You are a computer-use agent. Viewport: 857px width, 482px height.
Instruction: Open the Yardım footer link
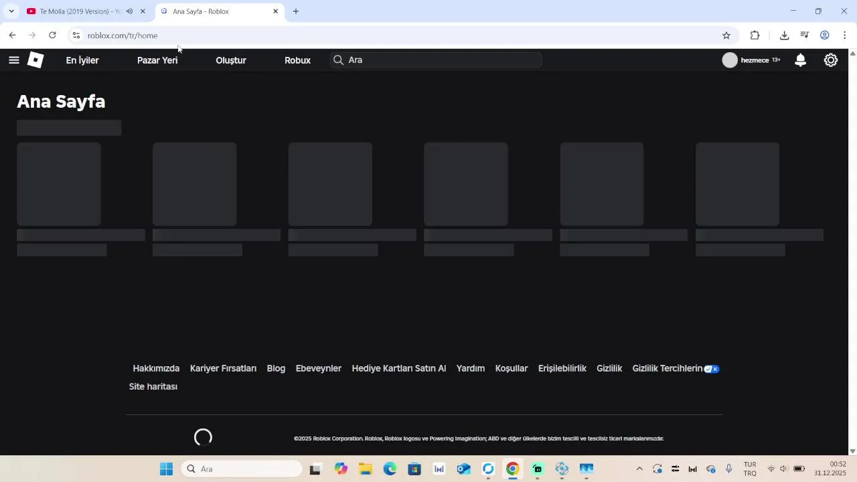pyautogui.click(x=471, y=369)
